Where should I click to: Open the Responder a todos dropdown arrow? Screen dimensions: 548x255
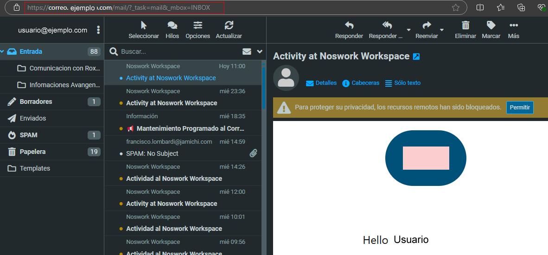pos(408,30)
